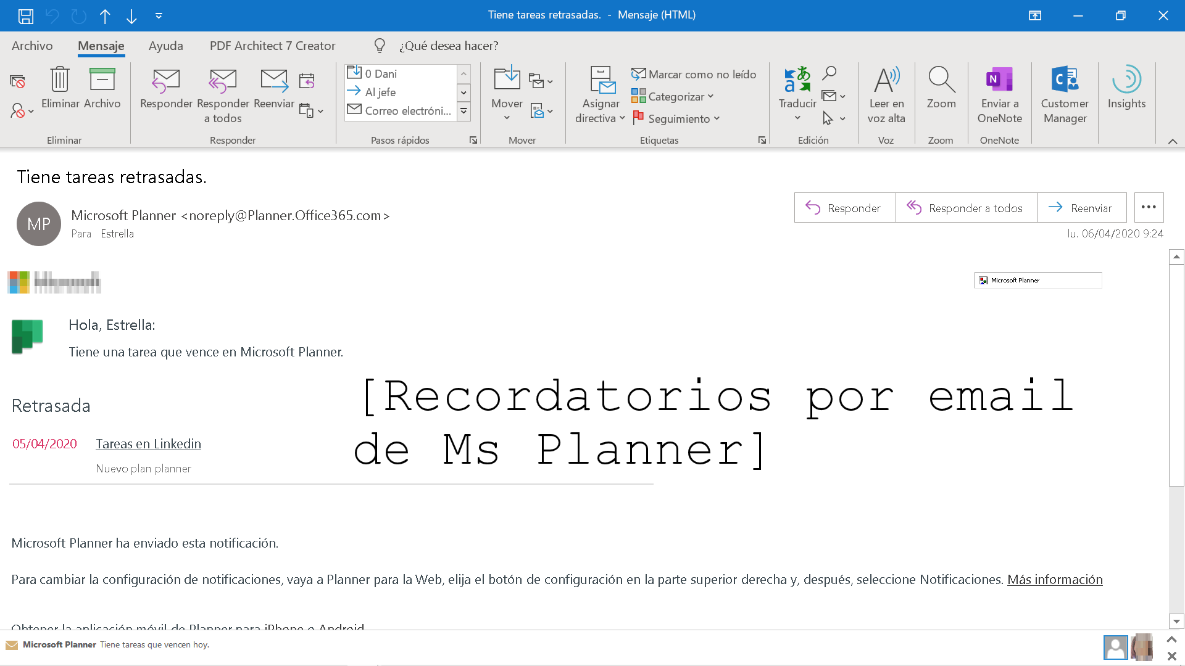Go to previous item with up arrow

point(105,16)
